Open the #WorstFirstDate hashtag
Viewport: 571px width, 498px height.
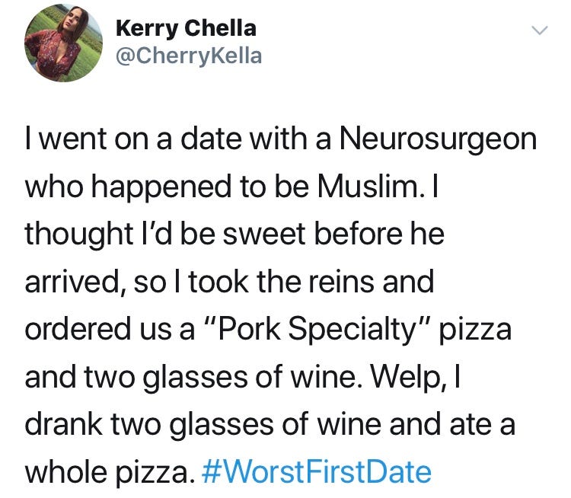click(320, 472)
